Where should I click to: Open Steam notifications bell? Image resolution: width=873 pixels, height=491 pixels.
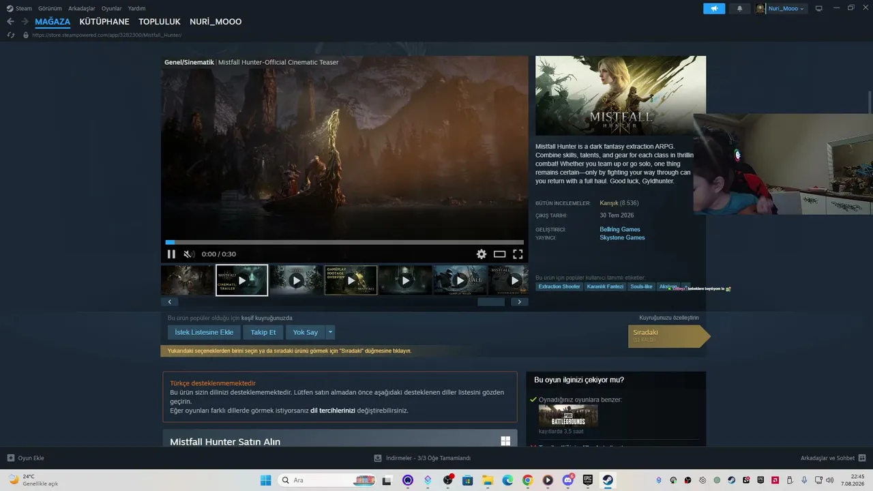tap(740, 8)
